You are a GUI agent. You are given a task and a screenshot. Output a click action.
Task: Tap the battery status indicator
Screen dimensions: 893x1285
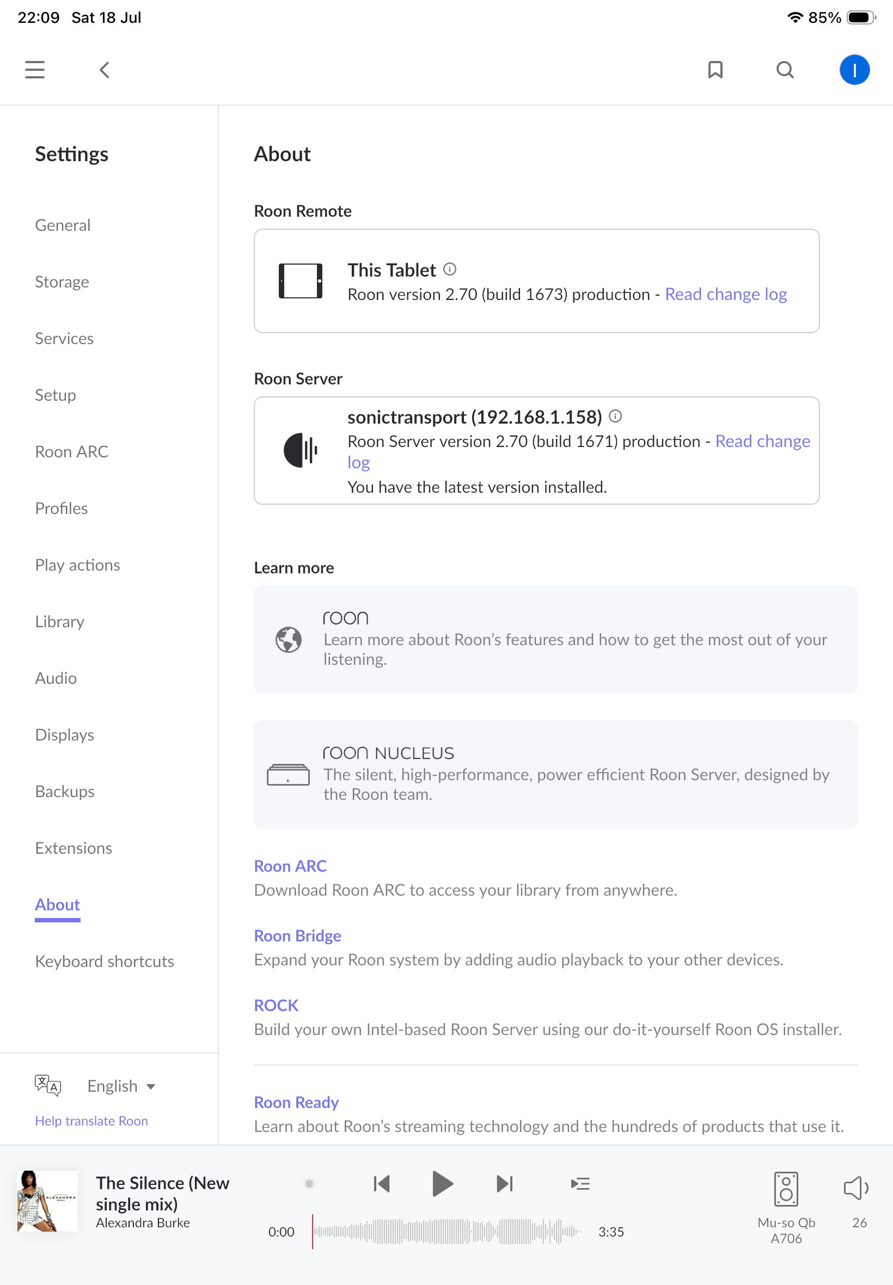click(861, 17)
